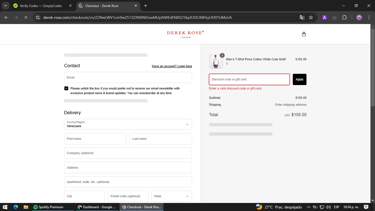Click the Address field
375x211 pixels.
(128, 167)
